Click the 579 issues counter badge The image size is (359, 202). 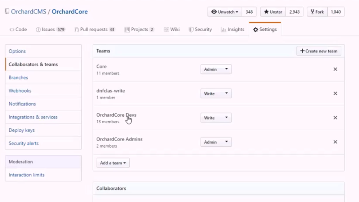click(x=61, y=30)
